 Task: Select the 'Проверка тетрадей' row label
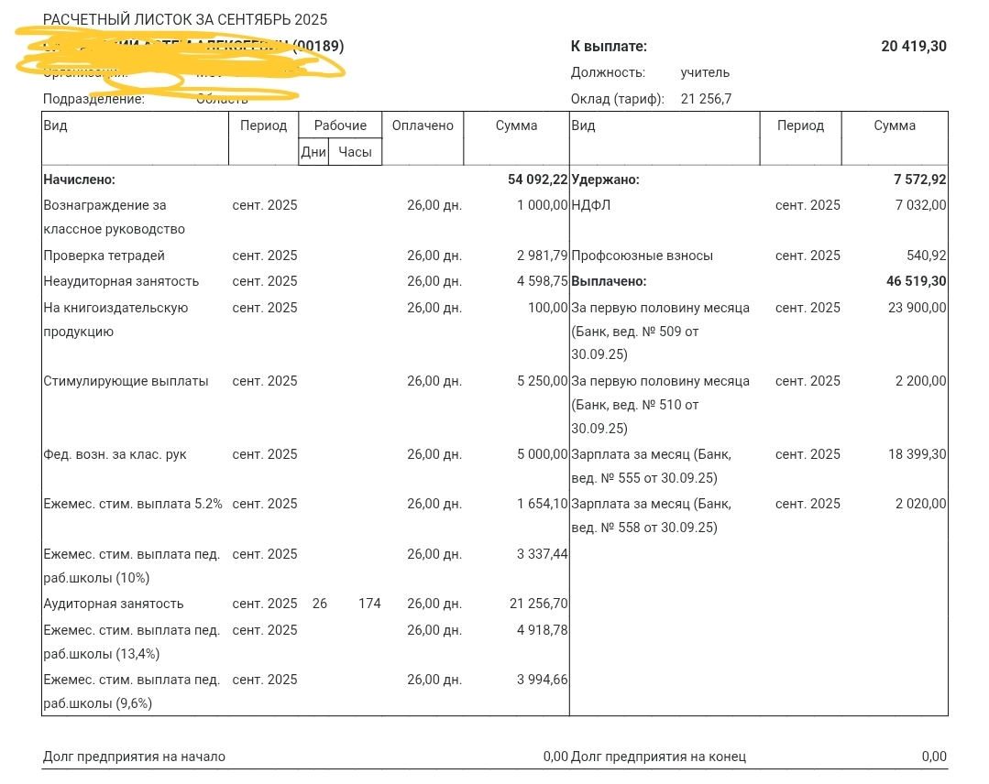click(x=104, y=256)
